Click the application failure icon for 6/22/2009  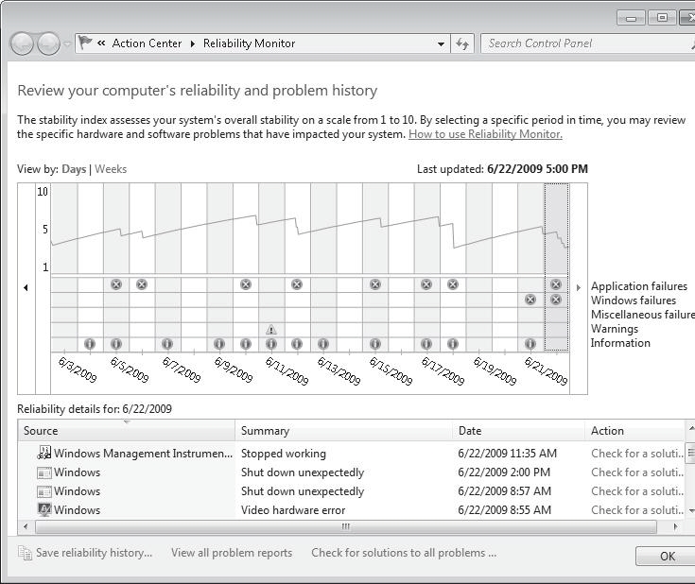pos(556,284)
